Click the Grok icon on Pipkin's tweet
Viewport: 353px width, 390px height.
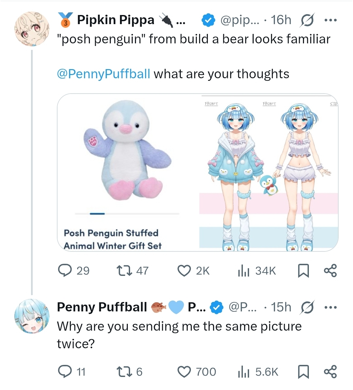(x=307, y=20)
